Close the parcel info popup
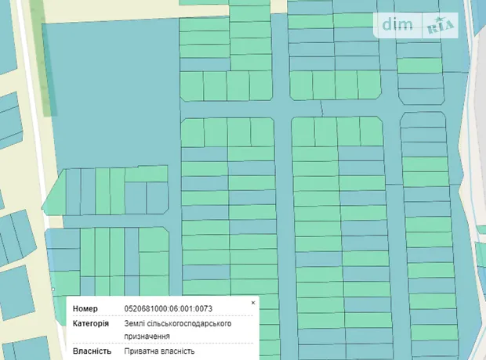 point(253,302)
